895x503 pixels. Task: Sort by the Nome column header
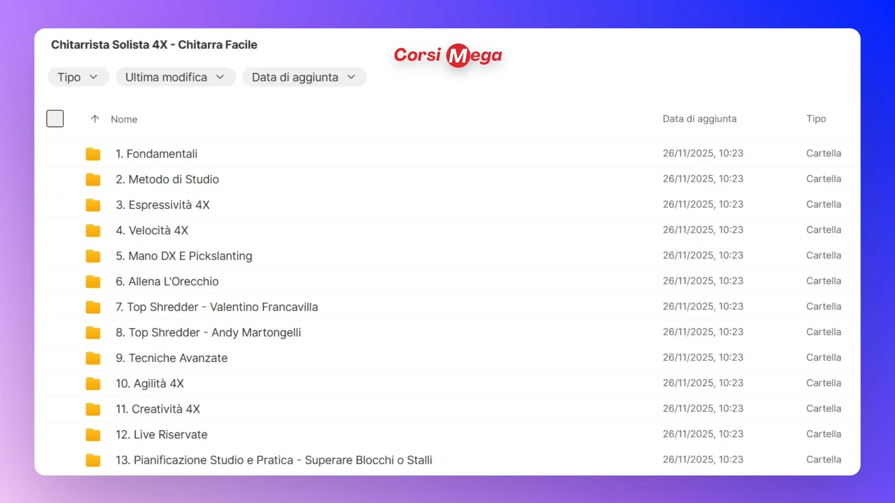pos(124,119)
